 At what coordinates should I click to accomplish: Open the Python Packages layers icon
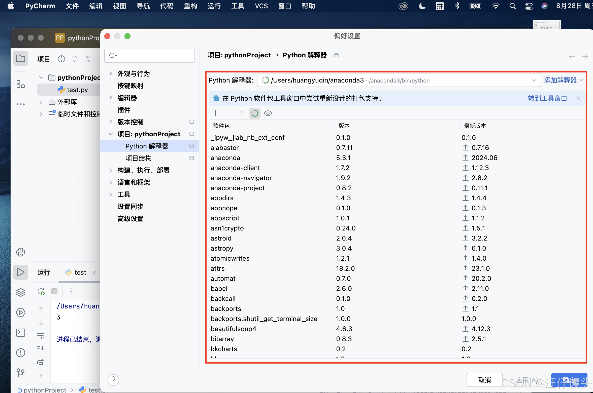pos(21,292)
